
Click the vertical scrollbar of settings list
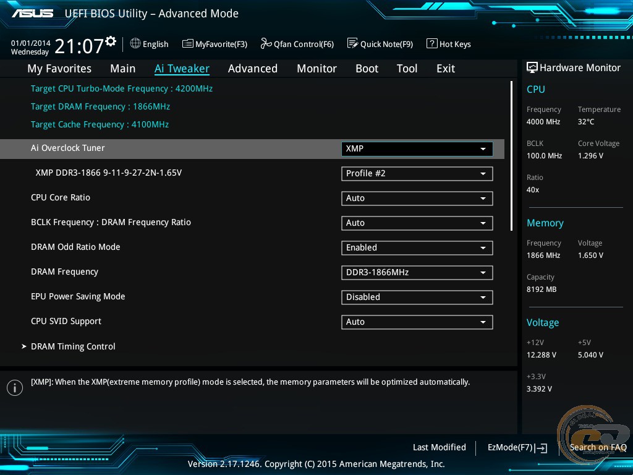(x=512, y=155)
